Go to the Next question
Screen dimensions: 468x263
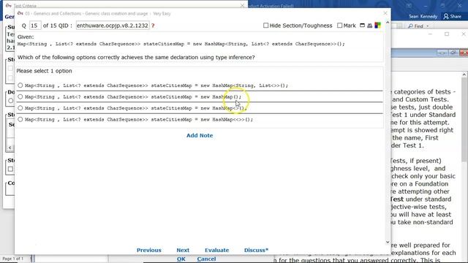(183, 250)
